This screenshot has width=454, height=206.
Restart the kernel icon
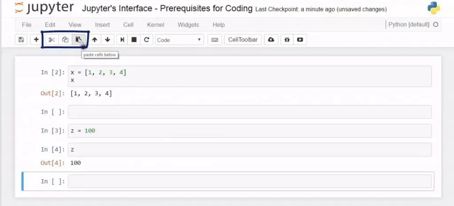click(146, 40)
